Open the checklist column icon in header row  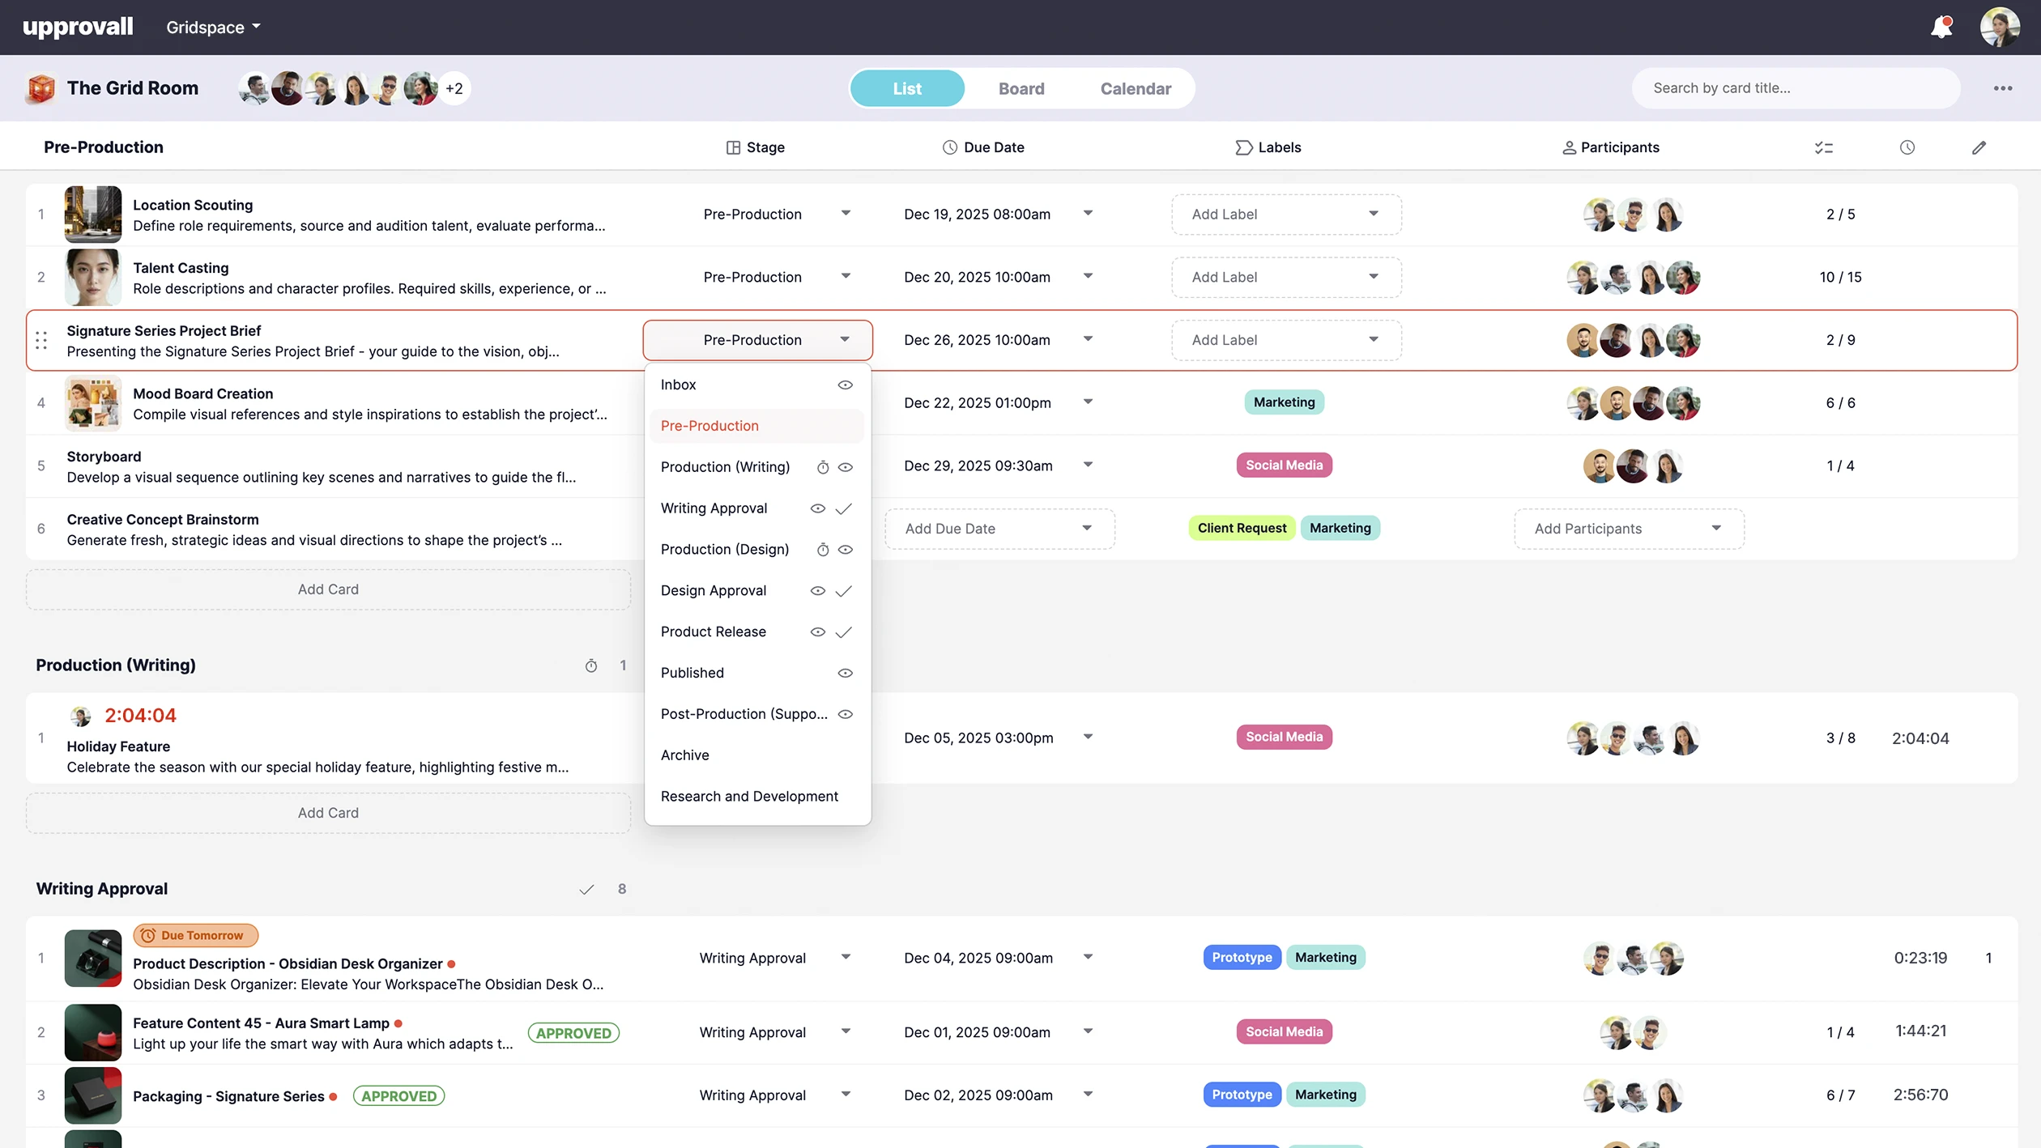click(x=1824, y=147)
